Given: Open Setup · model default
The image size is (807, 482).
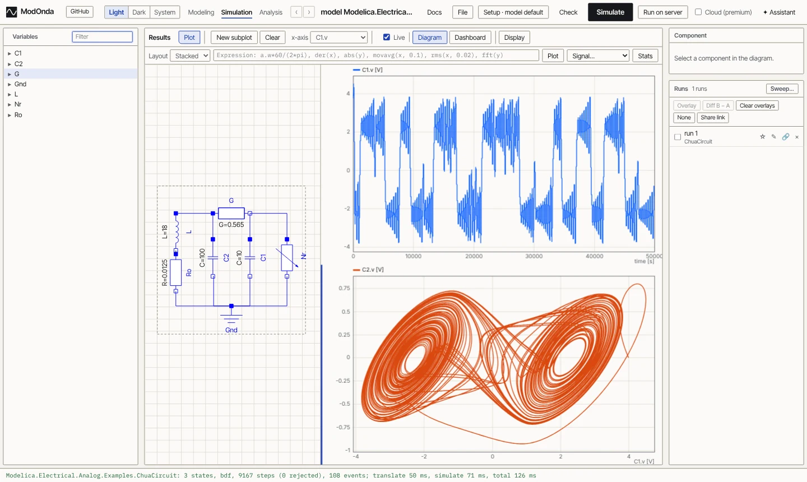Looking at the screenshot, I should pyautogui.click(x=513, y=12).
